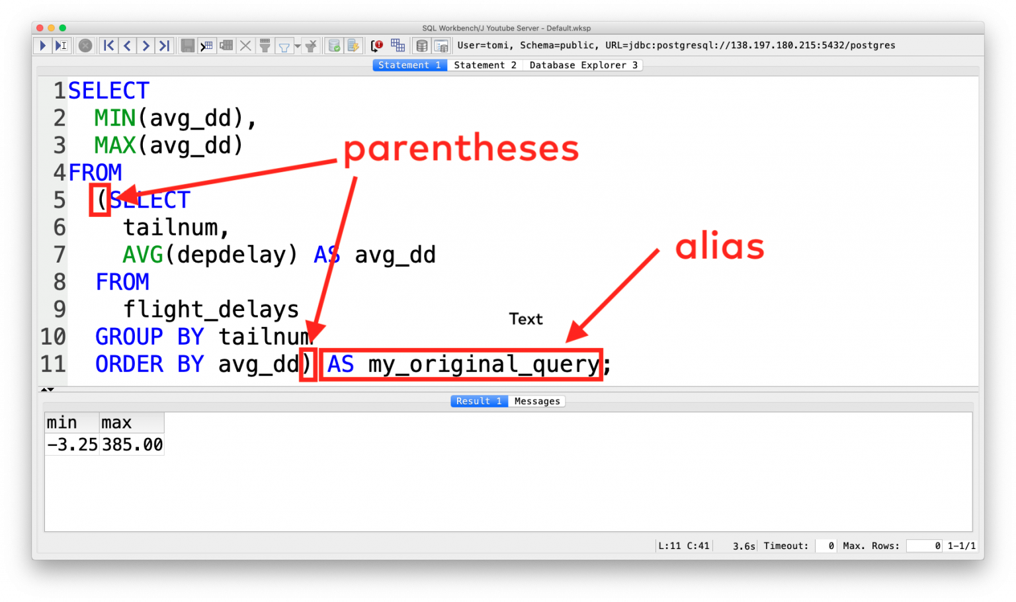Open the filter data tool

click(264, 45)
